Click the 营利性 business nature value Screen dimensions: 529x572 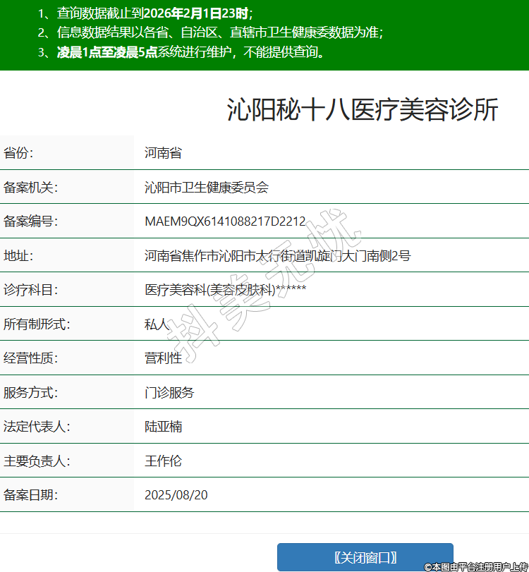[163, 358]
